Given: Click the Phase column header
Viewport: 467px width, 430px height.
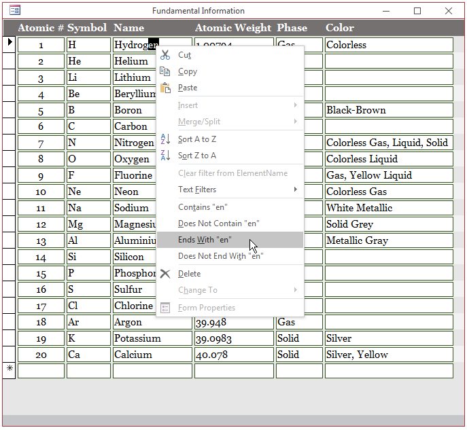Looking at the screenshot, I should click(x=292, y=28).
